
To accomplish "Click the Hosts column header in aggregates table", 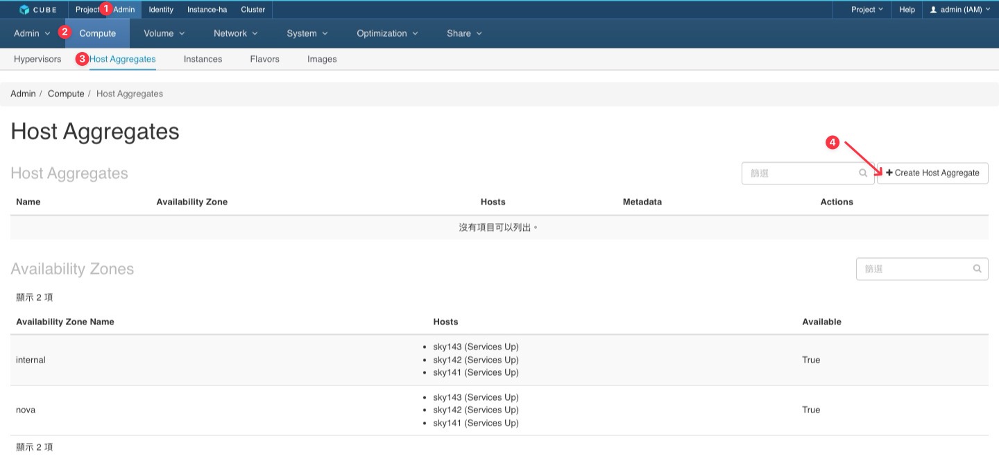I will 493,202.
